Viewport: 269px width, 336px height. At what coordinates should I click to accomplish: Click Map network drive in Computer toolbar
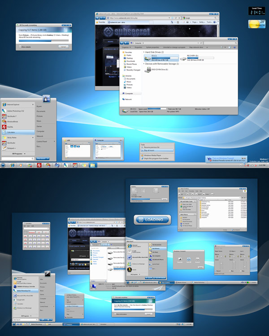pos(196,47)
